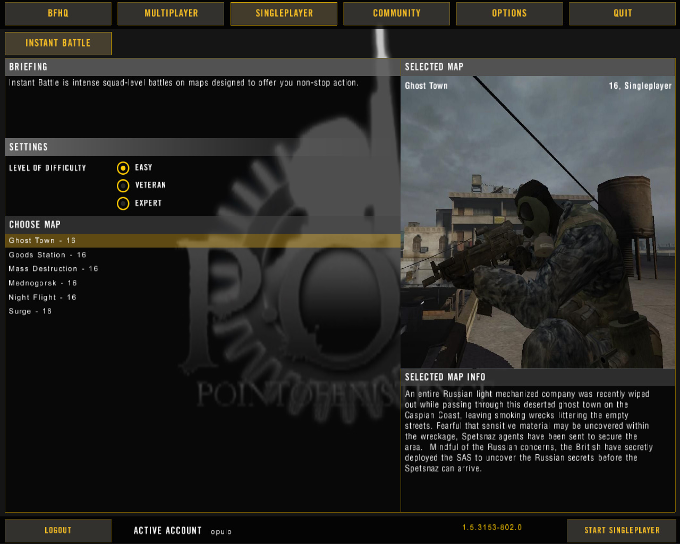Select map Ghost Town - 16
This screenshot has height=544, width=680.
tap(202, 241)
